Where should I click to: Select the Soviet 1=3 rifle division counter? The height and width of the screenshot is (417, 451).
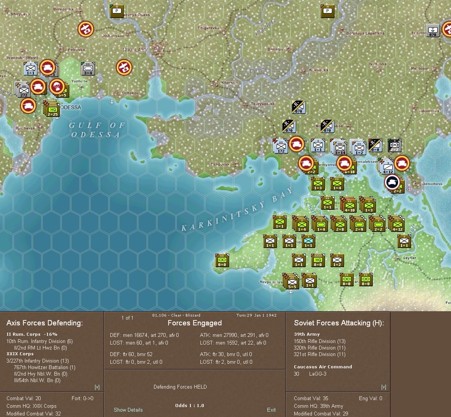pos(318,184)
